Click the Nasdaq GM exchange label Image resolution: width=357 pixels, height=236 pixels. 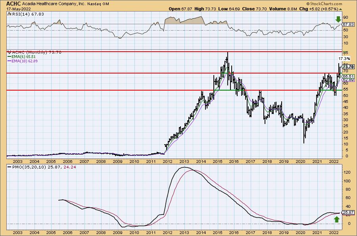click(98, 4)
